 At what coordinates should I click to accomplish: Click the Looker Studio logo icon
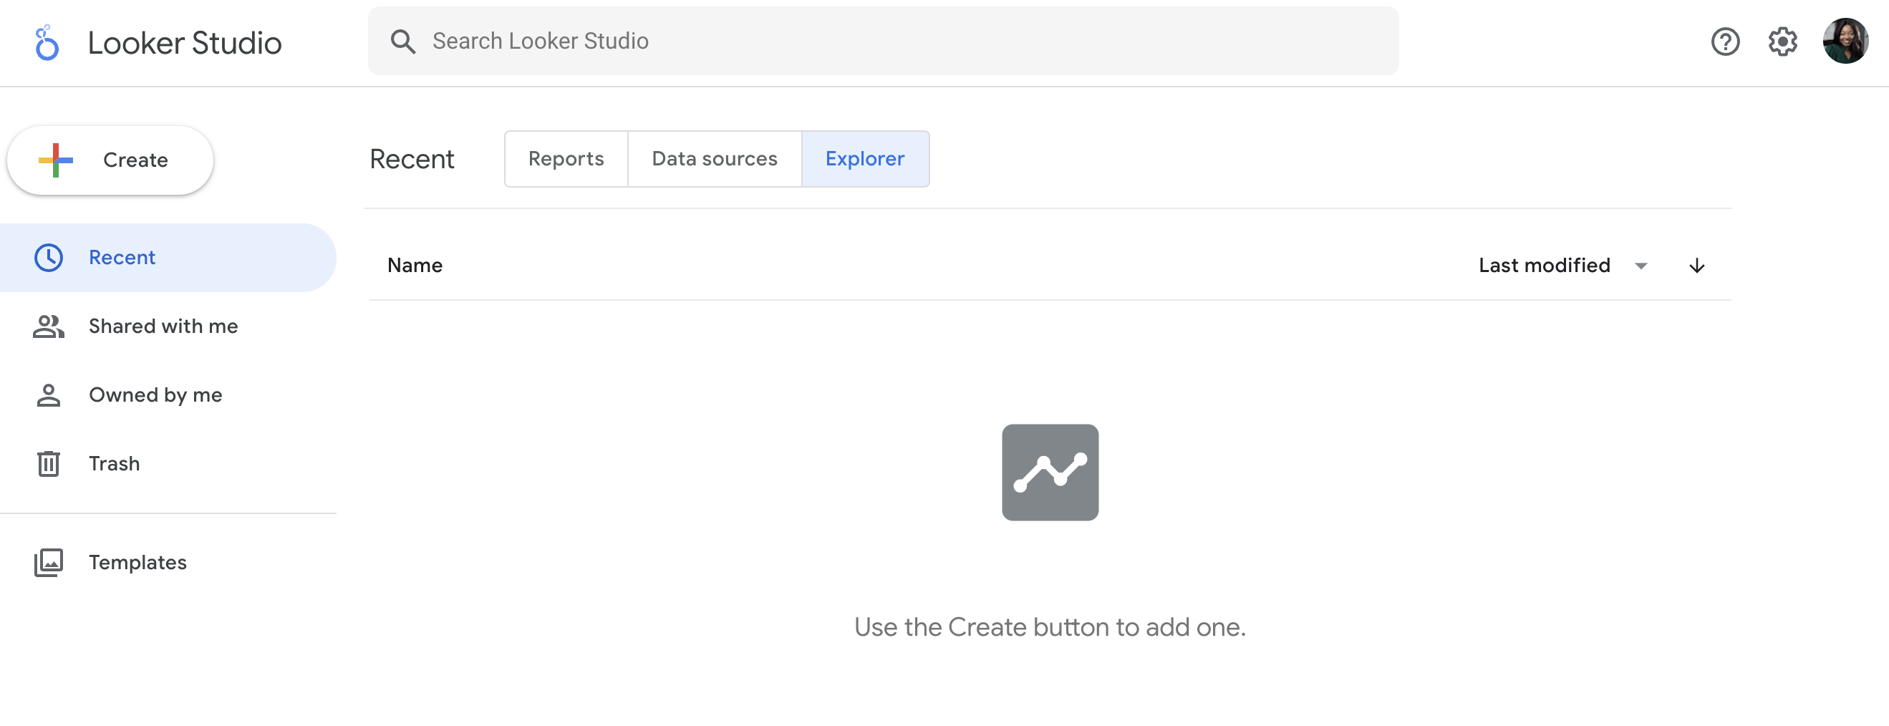(47, 42)
